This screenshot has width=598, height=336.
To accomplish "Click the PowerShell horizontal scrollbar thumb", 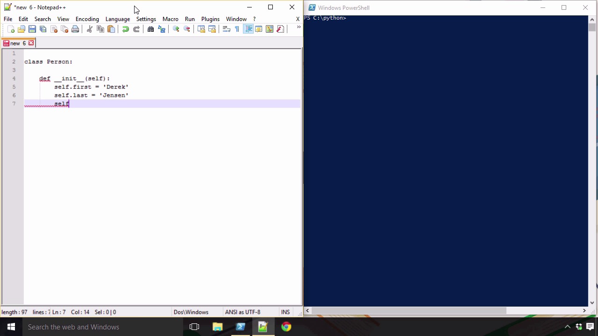I will point(409,310).
